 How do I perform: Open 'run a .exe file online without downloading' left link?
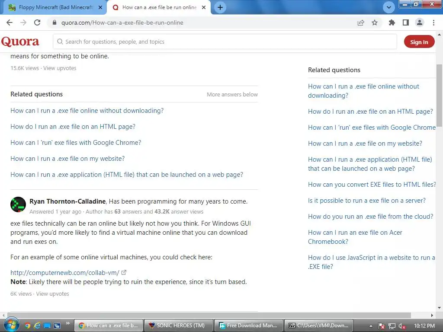[87, 111]
